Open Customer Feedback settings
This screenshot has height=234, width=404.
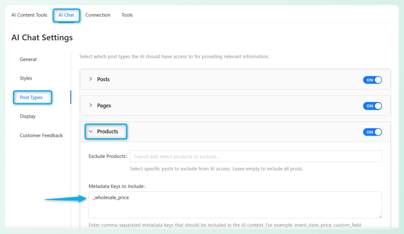pyautogui.click(x=41, y=135)
